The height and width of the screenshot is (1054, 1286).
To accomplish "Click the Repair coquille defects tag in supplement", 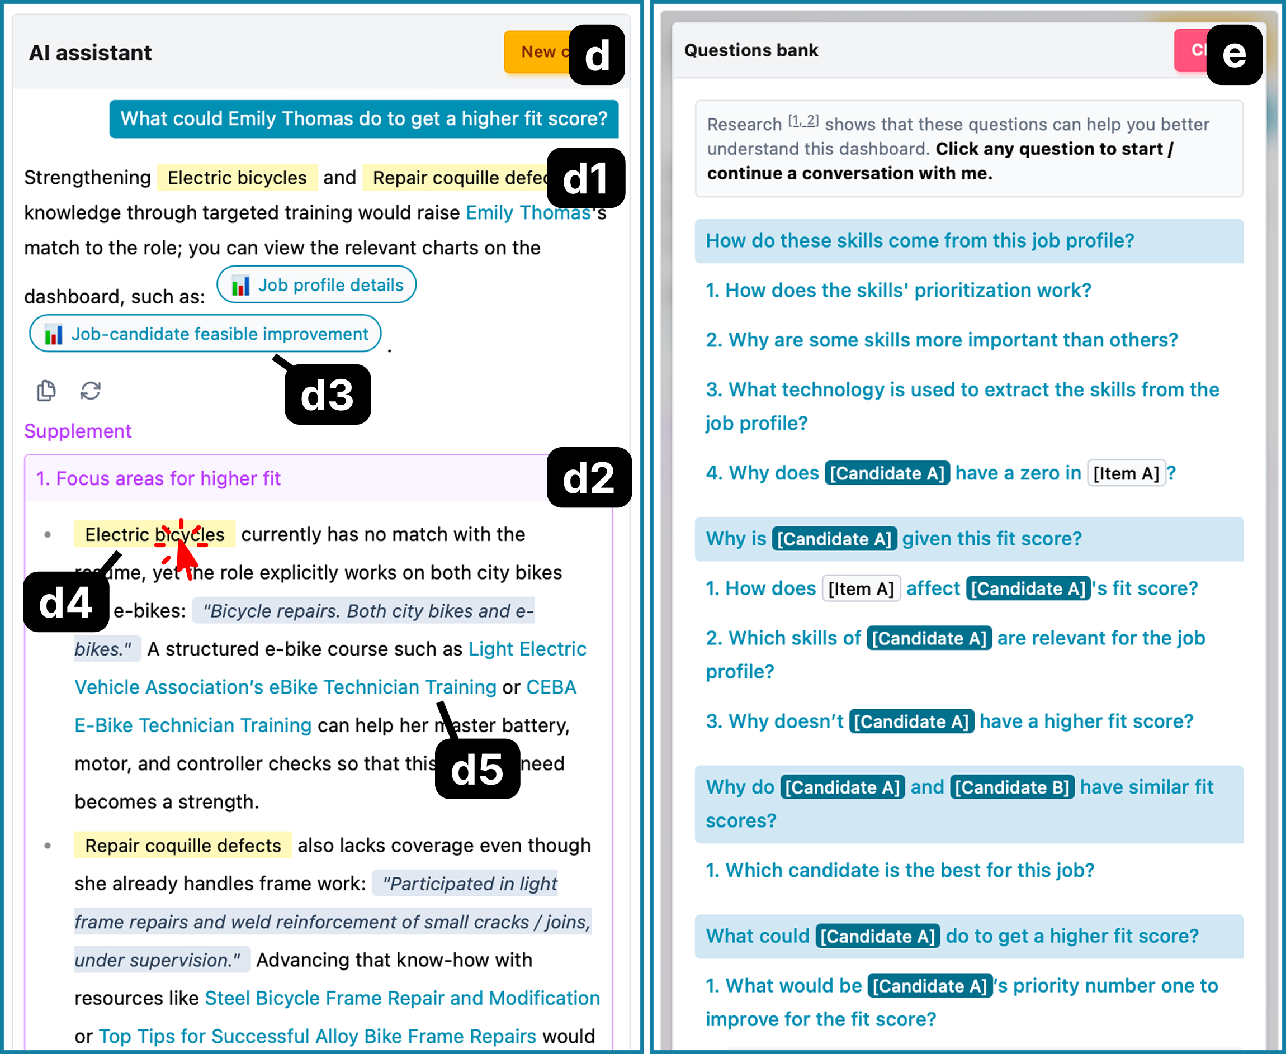I will 183,845.
